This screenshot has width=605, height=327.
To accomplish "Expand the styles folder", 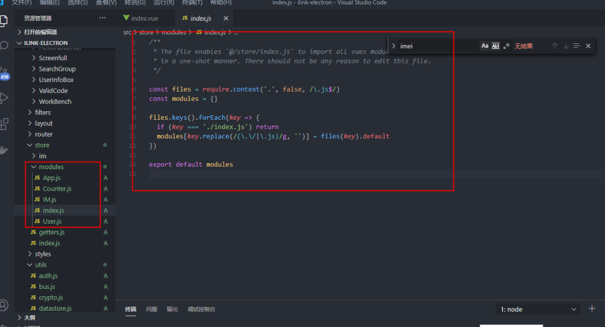I will pyautogui.click(x=65, y=254).
